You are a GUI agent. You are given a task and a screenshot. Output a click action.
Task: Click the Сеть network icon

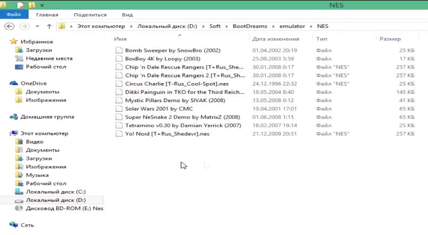click(14, 225)
